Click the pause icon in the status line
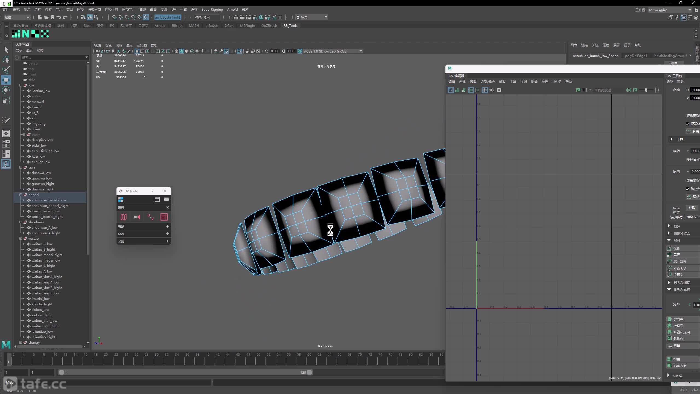The height and width of the screenshot is (394, 700). click(x=280, y=17)
